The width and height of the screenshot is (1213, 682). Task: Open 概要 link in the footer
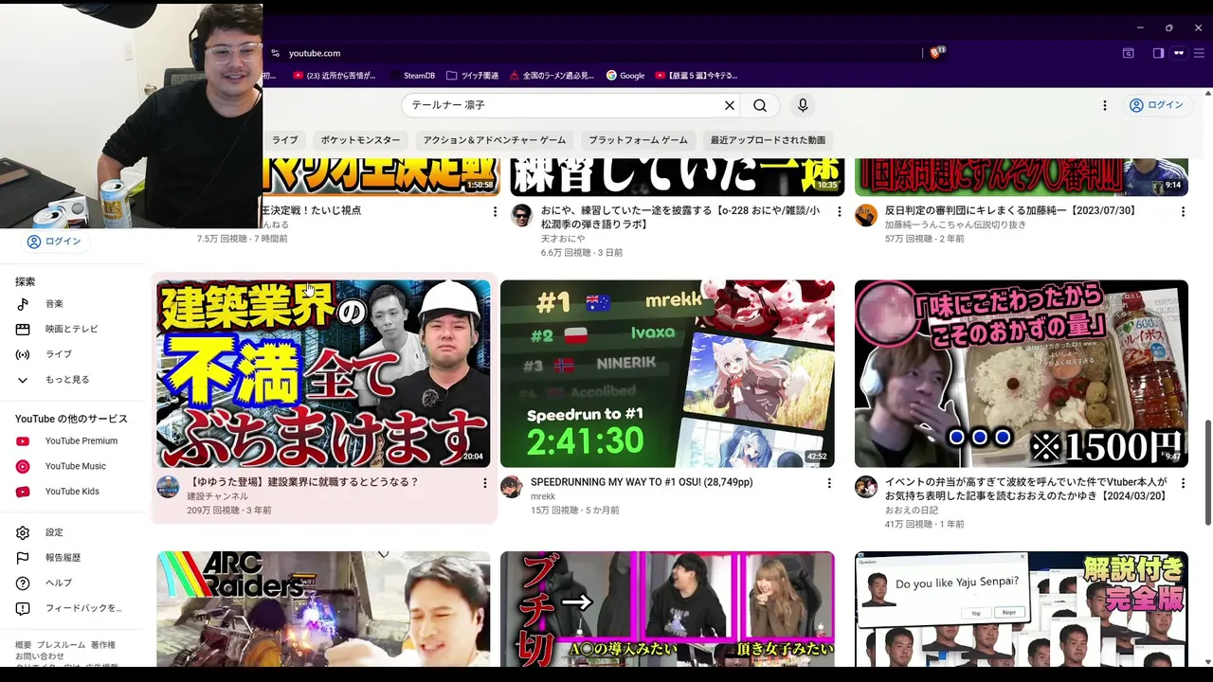24,645
